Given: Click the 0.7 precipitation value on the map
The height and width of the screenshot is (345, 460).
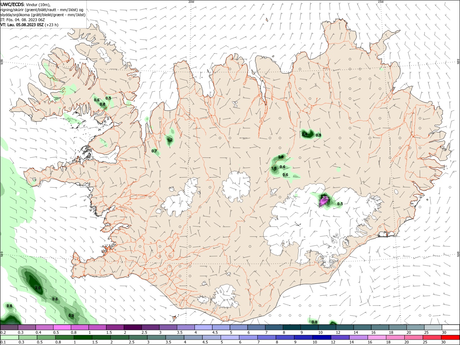Looking at the screenshot, I should [x=155, y=151].
